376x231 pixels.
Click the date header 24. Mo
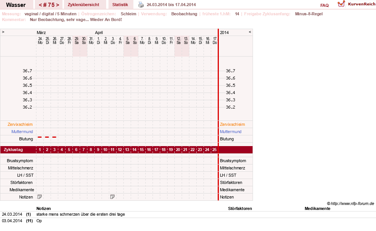tap(40, 41)
